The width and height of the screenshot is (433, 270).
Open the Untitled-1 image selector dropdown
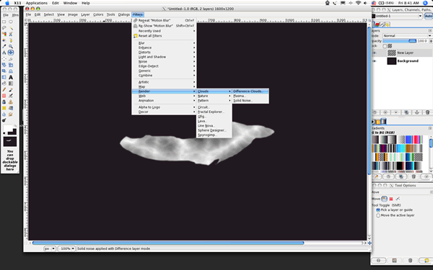click(x=397, y=16)
